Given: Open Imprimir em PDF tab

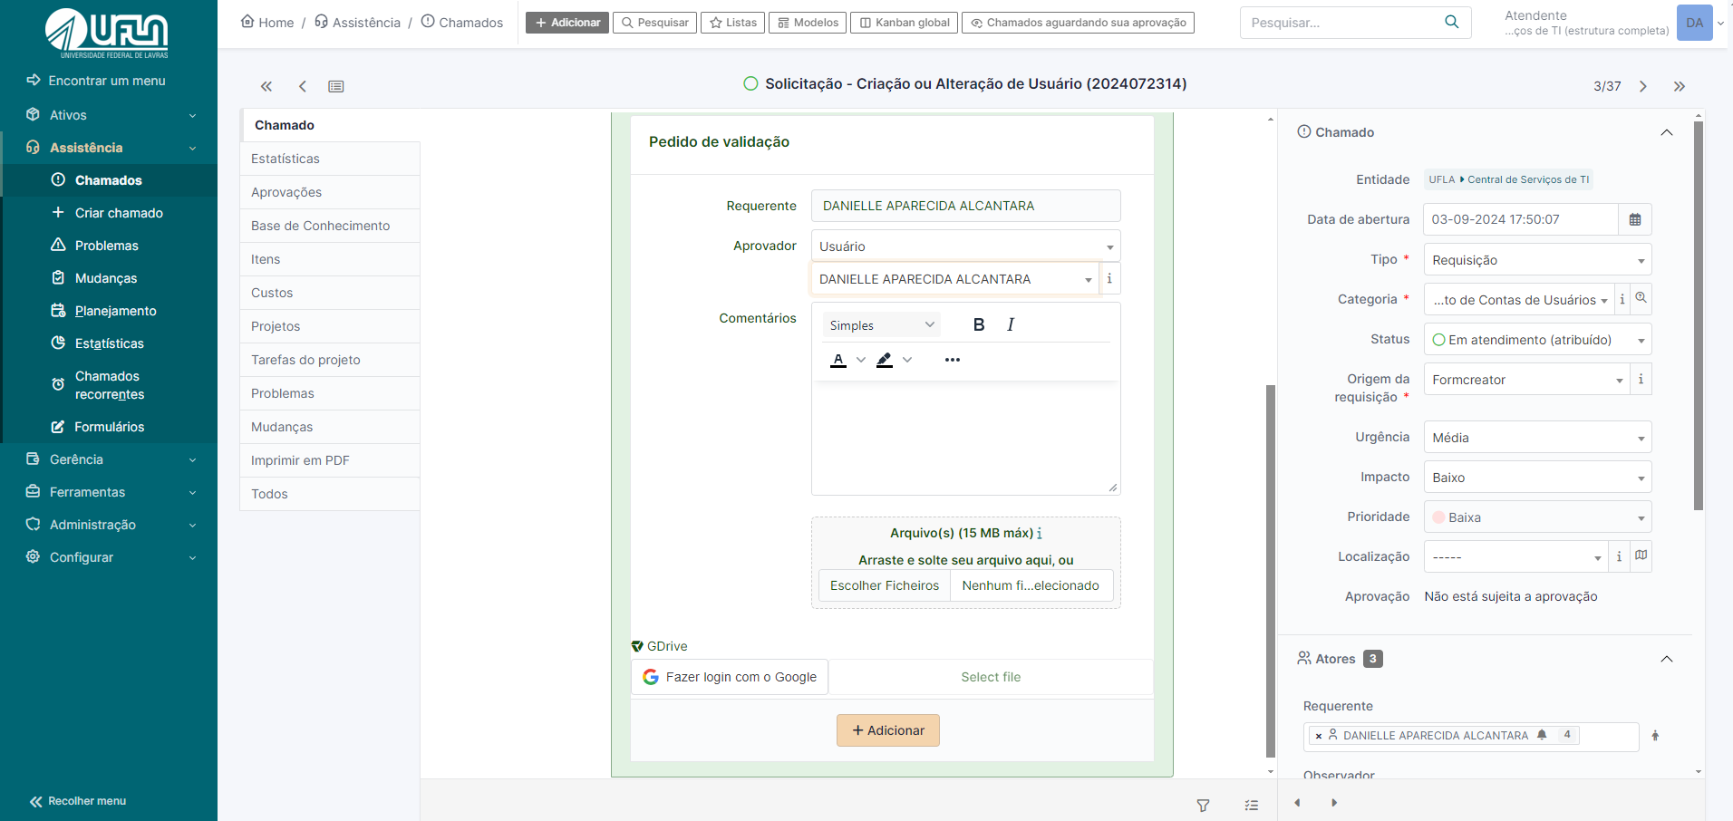Looking at the screenshot, I should coord(330,460).
